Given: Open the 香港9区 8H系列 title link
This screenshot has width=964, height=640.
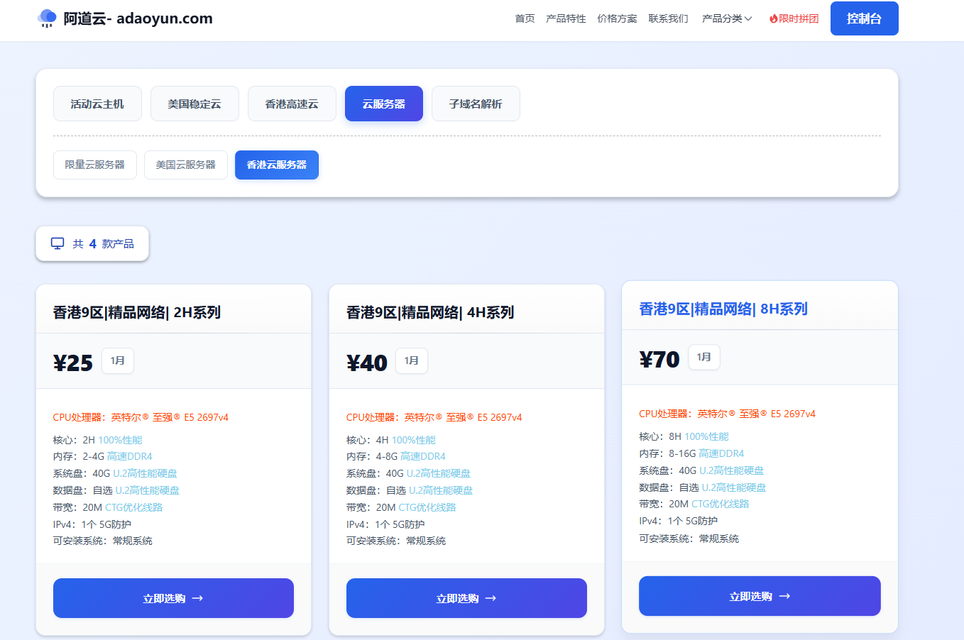Looking at the screenshot, I should click(723, 309).
